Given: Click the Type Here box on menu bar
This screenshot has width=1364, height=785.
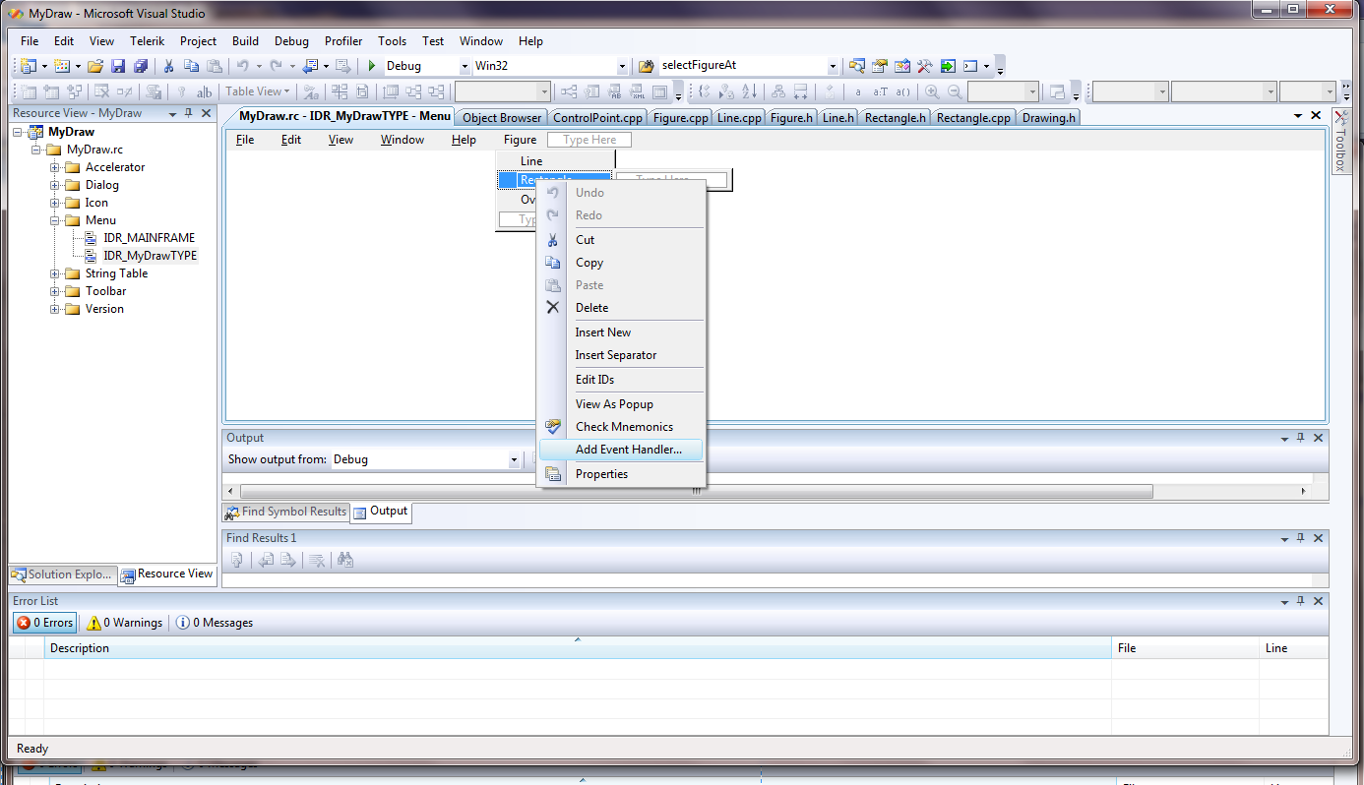Looking at the screenshot, I should [x=589, y=140].
